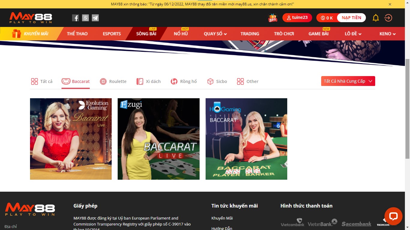The width and height of the screenshot is (410, 230).
Task: Open the TRÒ CHƠI games menu
Action: (284, 34)
